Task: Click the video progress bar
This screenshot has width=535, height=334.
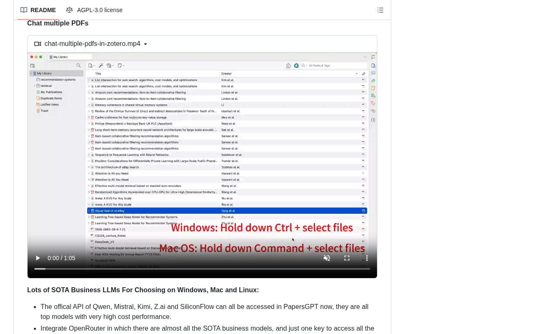Action: [x=202, y=269]
